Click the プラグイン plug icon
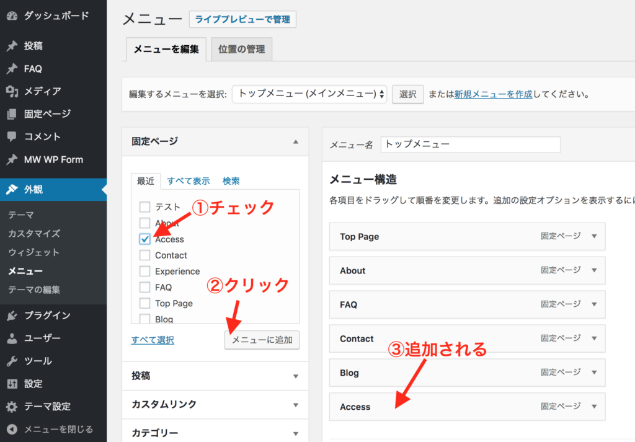635x442 pixels. (x=12, y=316)
